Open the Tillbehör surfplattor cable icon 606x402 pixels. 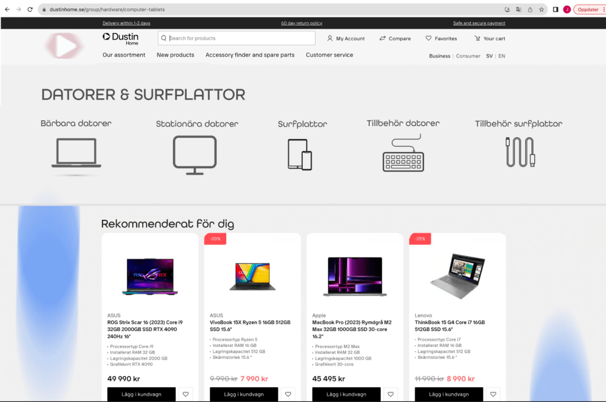[x=521, y=152]
